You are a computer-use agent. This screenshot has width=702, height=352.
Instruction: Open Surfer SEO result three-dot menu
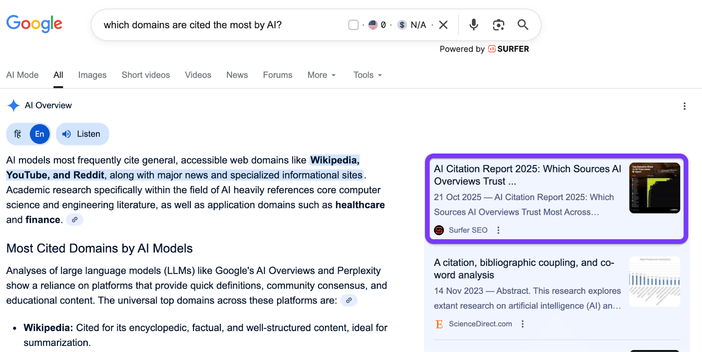pyautogui.click(x=498, y=230)
